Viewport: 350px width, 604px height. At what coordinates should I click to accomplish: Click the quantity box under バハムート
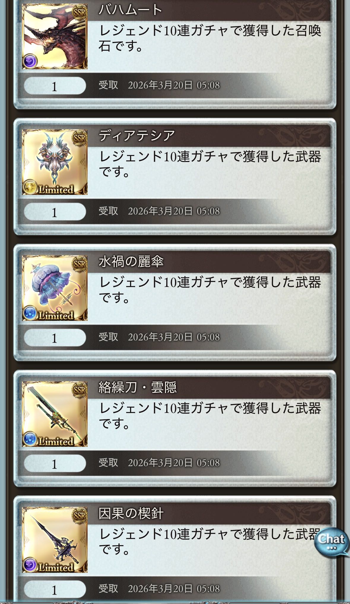pos(55,86)
